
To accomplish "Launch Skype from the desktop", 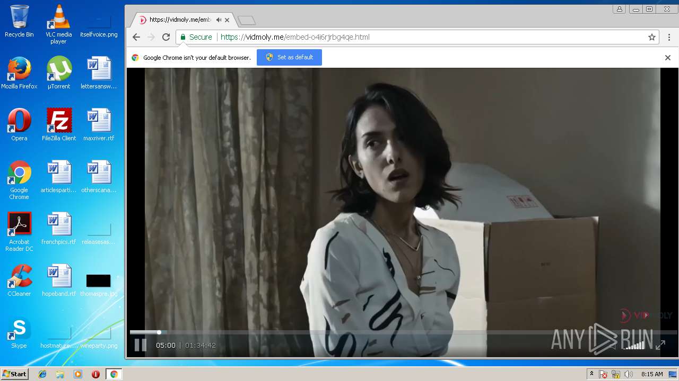I will click(x=19, y=332).
